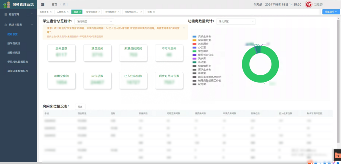Toggle 留学生宿舍 legend item
Viewport: 341px width, 164px height.
pyautogui.click(x=201, y=69)
